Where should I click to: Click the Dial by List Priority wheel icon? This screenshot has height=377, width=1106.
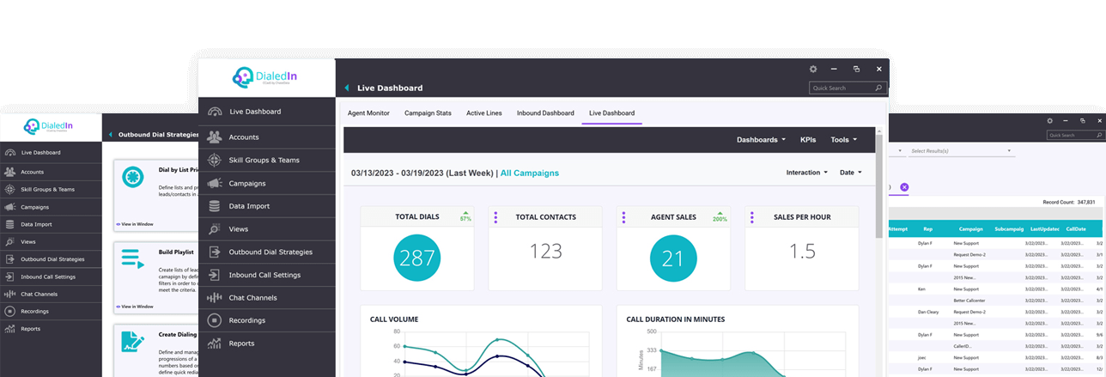point(132,176)
